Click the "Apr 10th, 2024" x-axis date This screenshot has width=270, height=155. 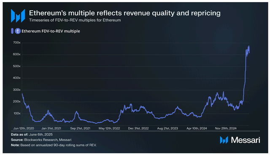tap(197, 128)
